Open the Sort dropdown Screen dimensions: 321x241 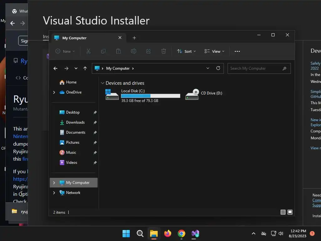click(x=186, y=51)
